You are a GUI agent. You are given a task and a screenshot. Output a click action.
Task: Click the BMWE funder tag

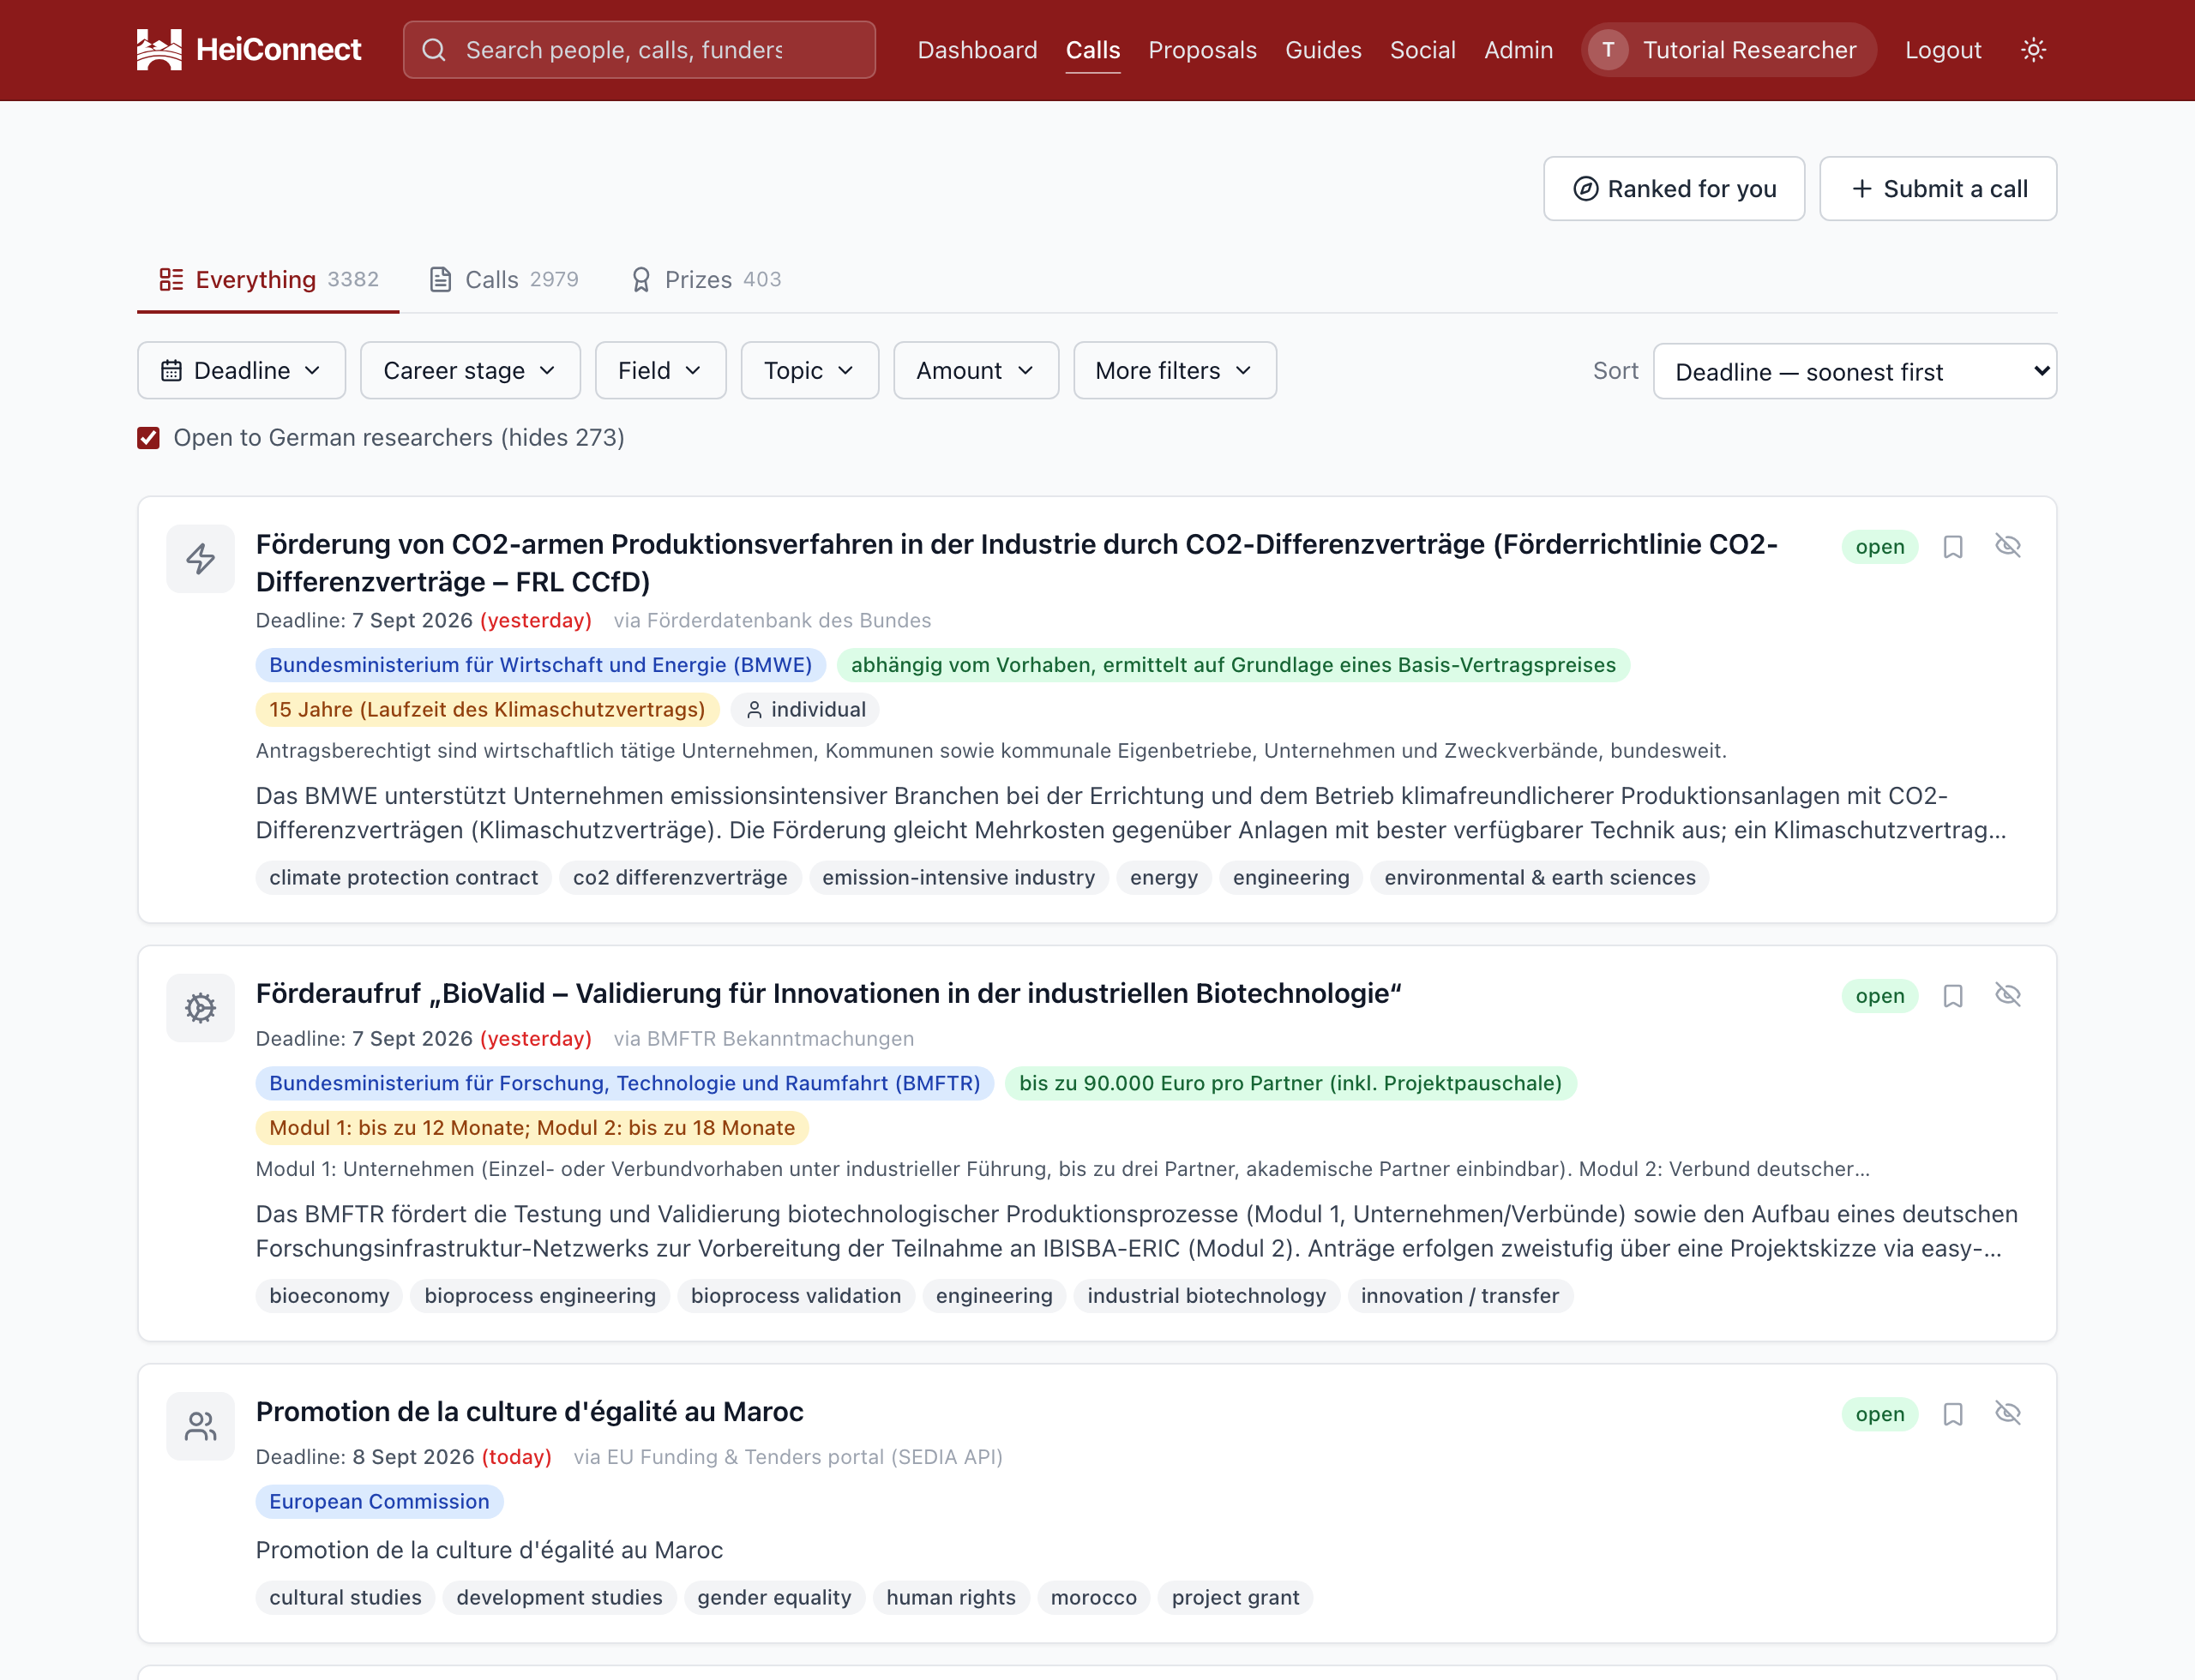(540, 665)
